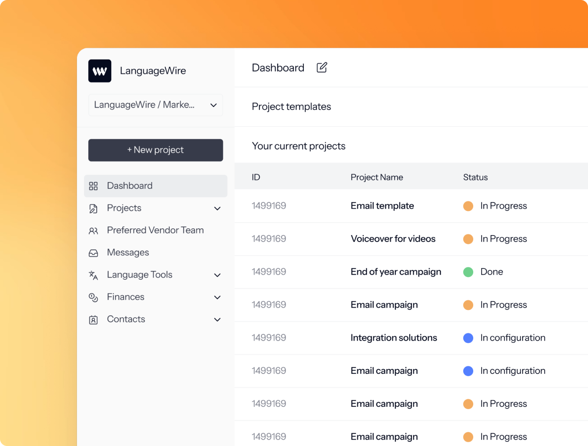Click the Preferred Vendor Team people icon

[x=93, y=230]
